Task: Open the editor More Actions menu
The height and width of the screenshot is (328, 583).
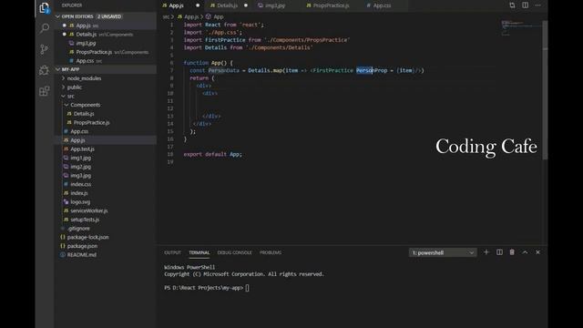Action: (x=537, y=5)
